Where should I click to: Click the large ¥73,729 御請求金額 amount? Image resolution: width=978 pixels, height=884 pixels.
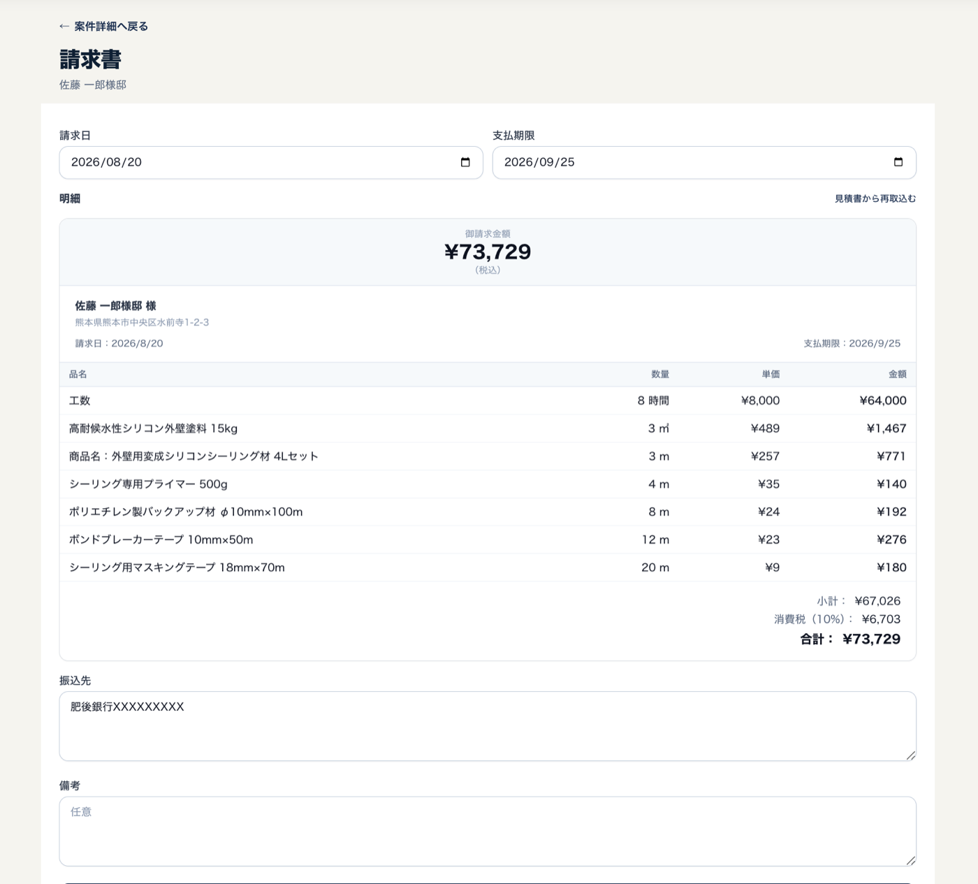488,252
